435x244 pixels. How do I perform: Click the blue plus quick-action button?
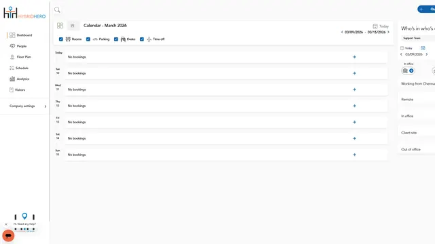pyautogui.click(x=426, y=9)
